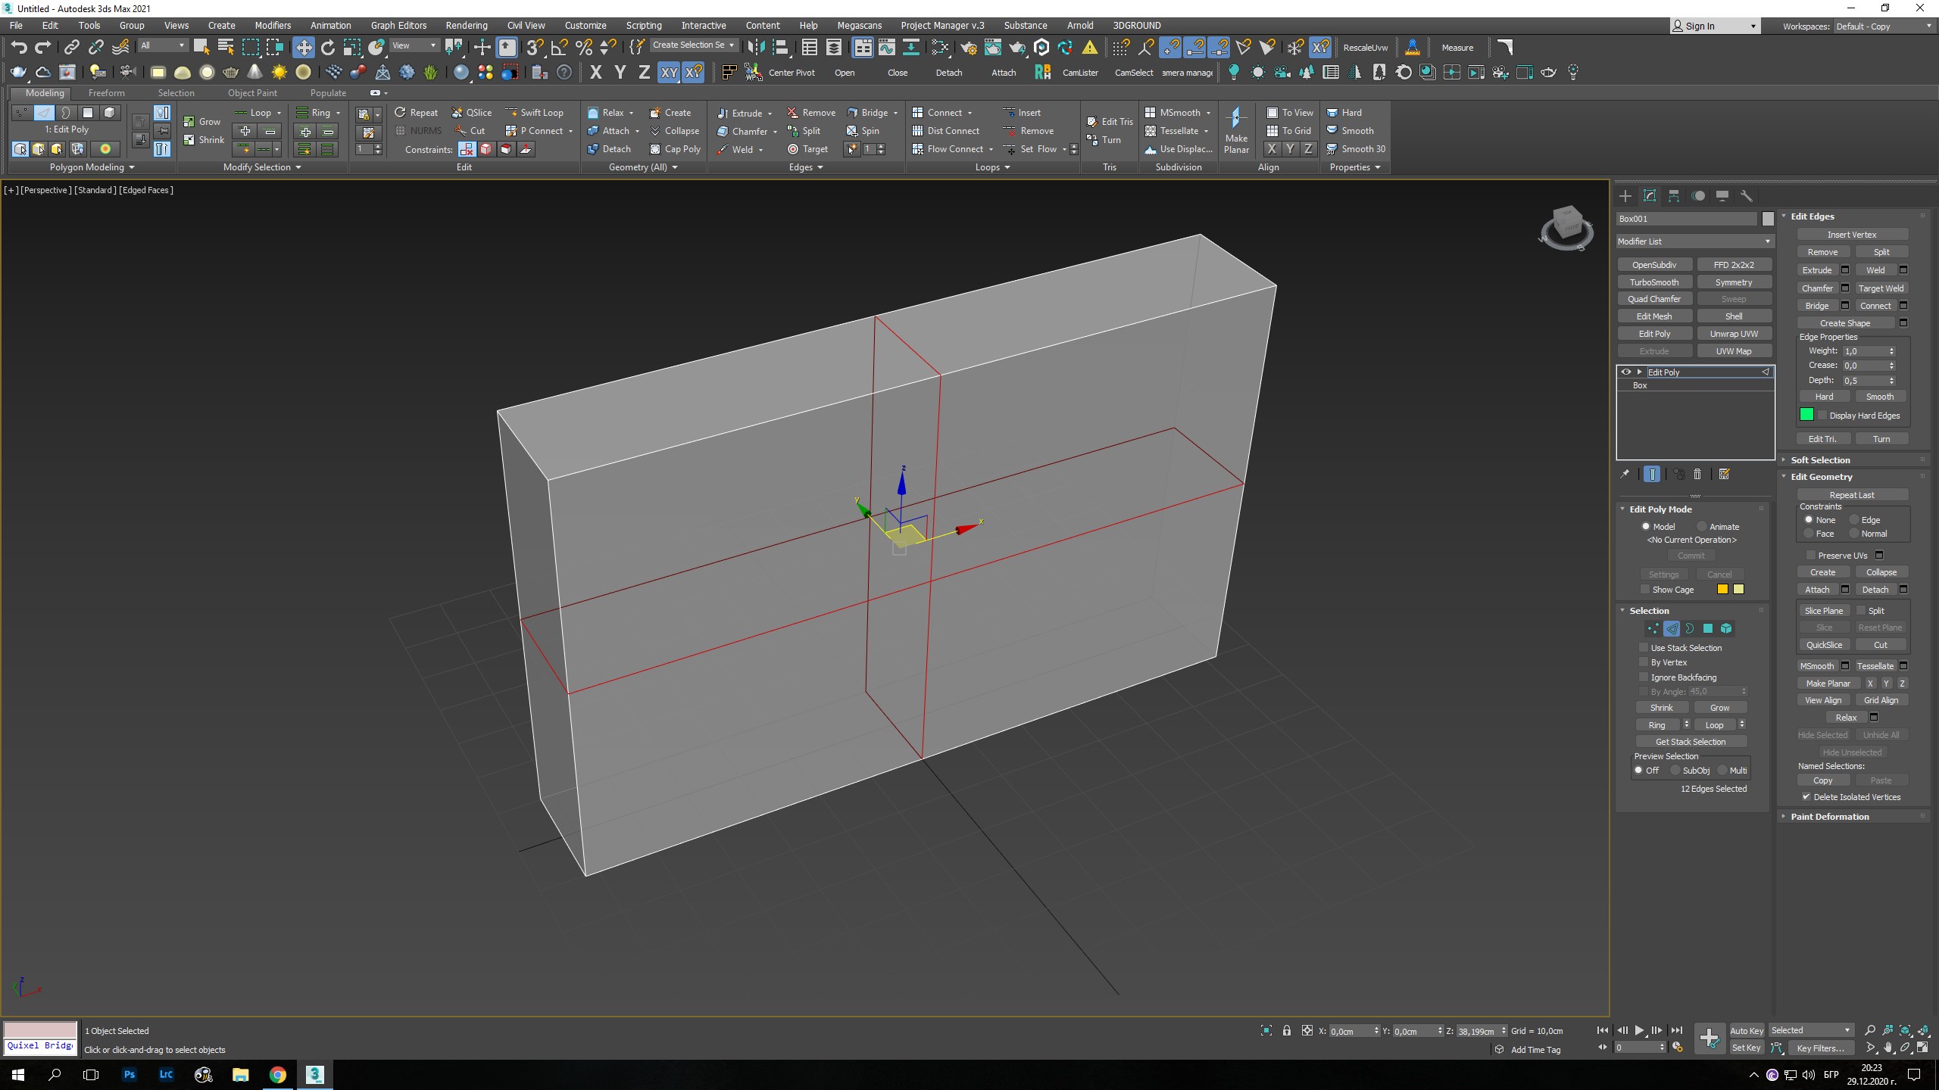Open the Scripting menu
The height and width of the screenshot is (1090, 1939).
pyautogui.click(x=643, y=26)
